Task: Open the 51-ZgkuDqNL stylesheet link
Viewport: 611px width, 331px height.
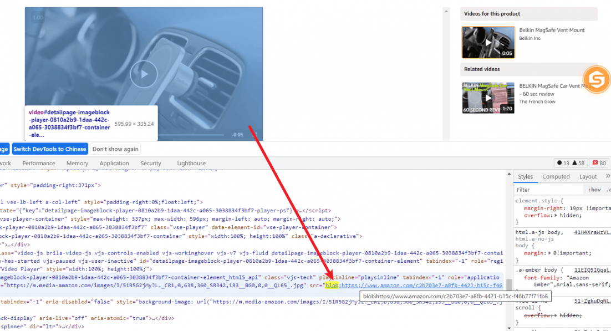Action: [x=592, y=301]
